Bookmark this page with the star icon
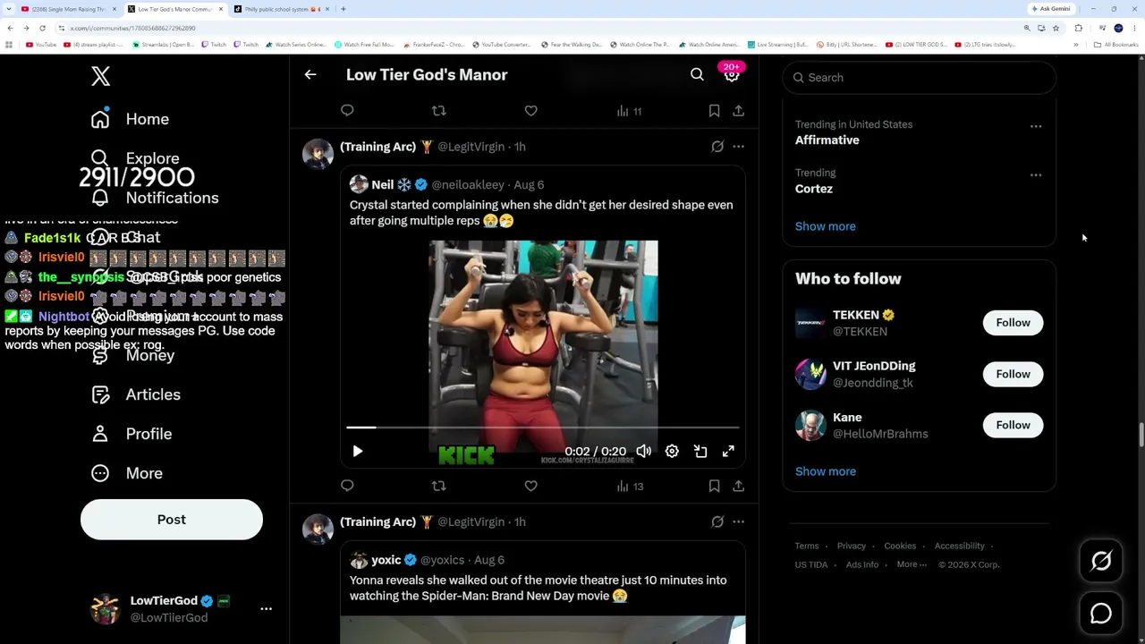Viewport: 1145px width, 644px height. tap(1056, 28)
